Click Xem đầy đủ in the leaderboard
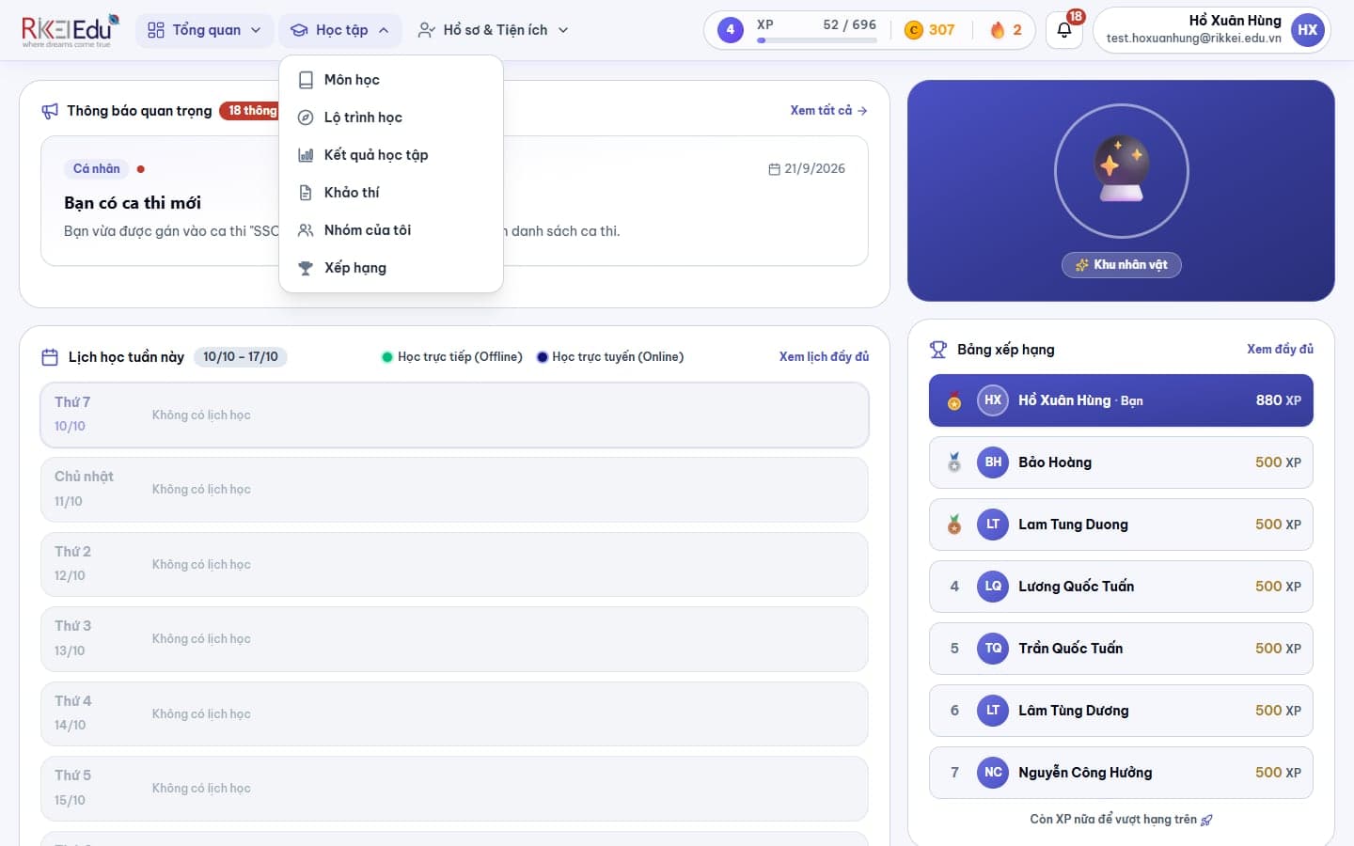Screen dimensions: 1354x846 1280,350
